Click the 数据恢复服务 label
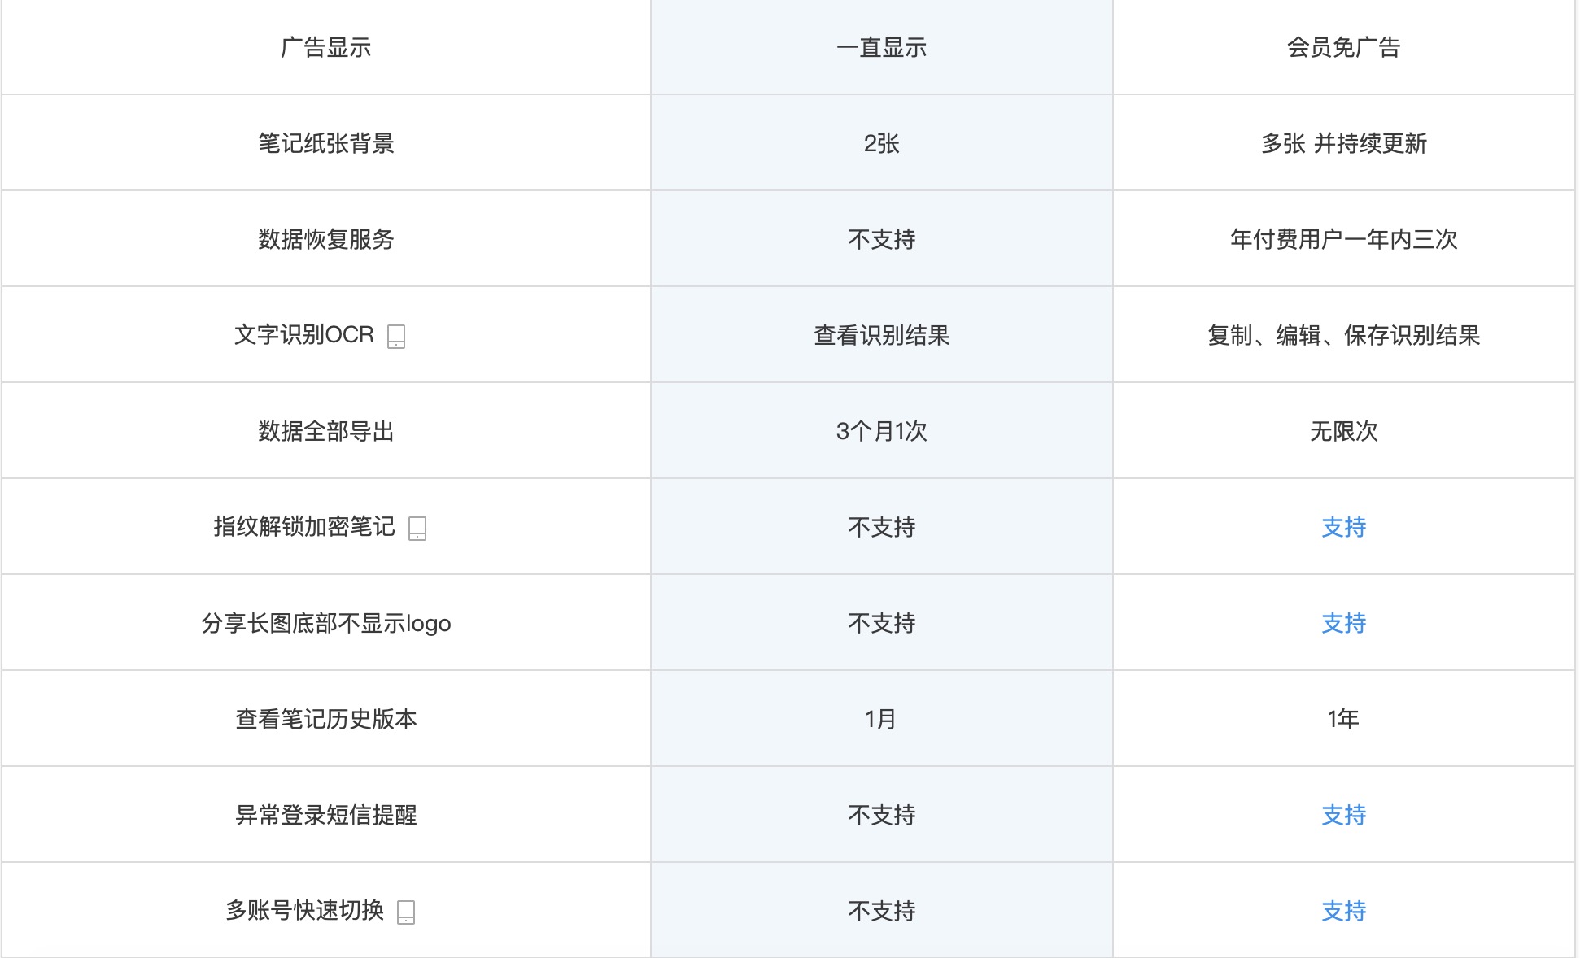Viewport: 1580px width, 958px height. (x=325, y=239)
